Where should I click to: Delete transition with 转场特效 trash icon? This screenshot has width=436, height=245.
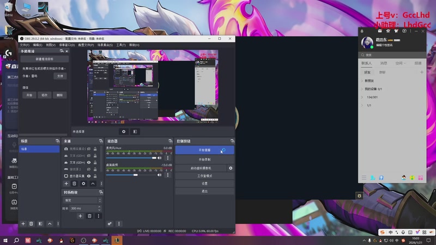coord(89,216)
